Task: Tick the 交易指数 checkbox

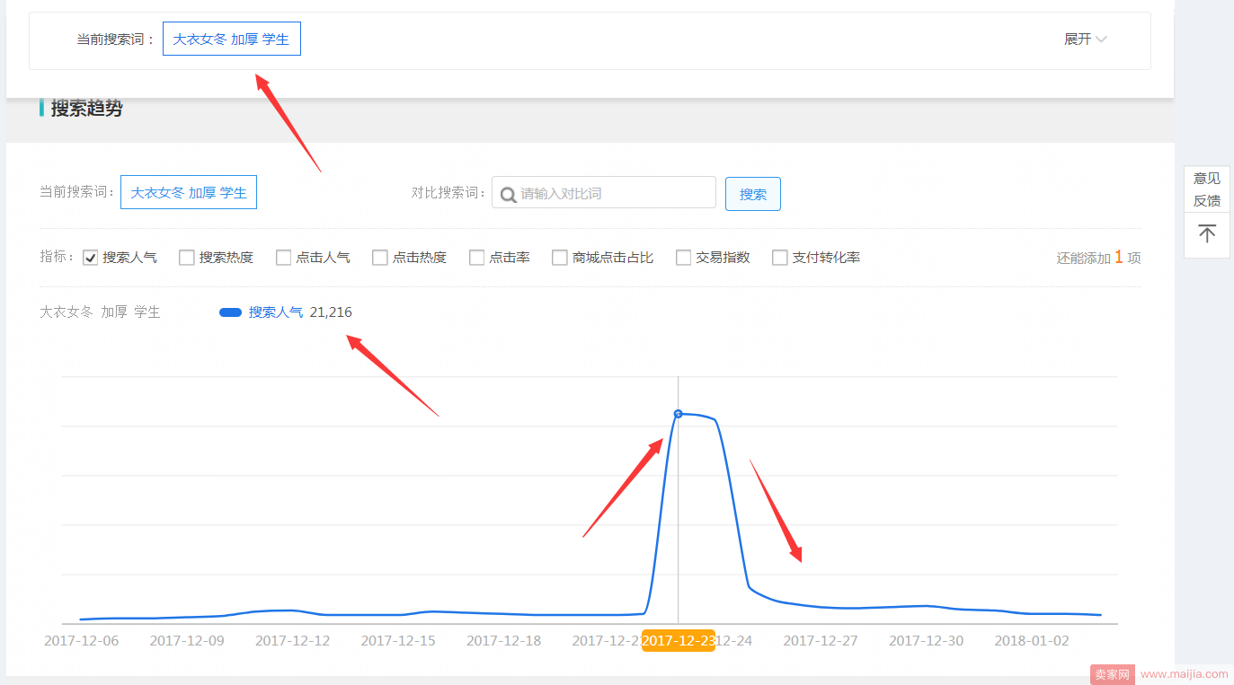Action: point(683,258)
